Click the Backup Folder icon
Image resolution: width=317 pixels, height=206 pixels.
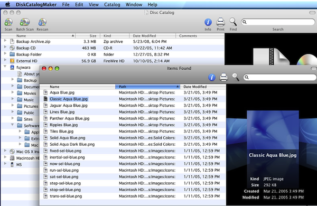(12, 54)
